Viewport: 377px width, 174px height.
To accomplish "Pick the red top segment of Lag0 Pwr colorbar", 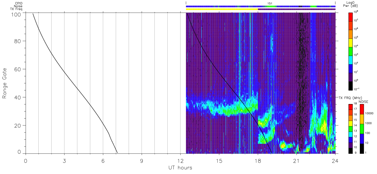I will [351, 17].
